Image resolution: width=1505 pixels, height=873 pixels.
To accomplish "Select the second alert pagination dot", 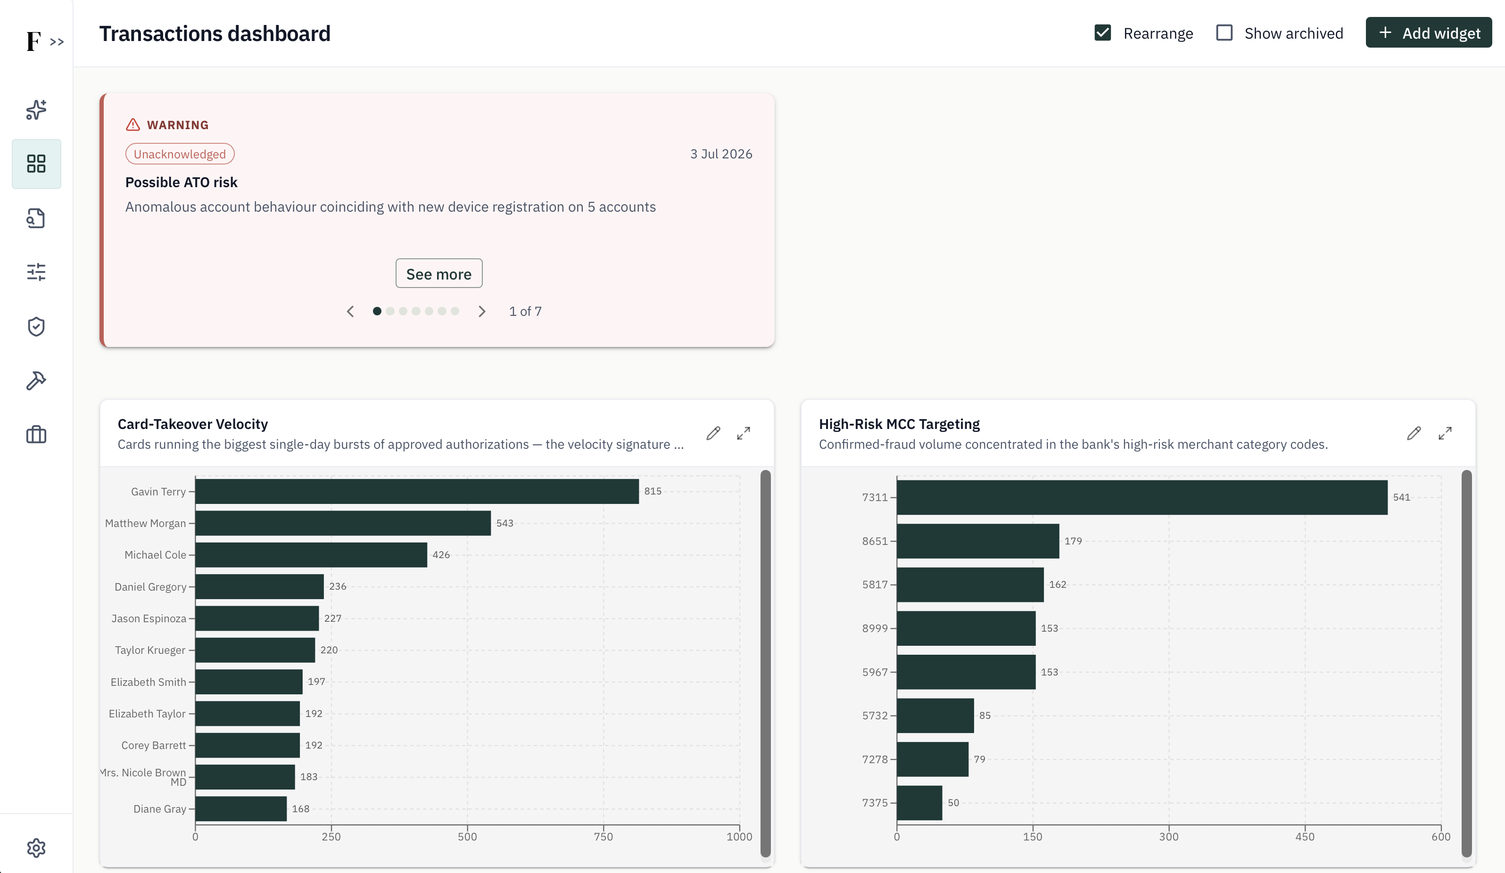I will pos(390,311).
